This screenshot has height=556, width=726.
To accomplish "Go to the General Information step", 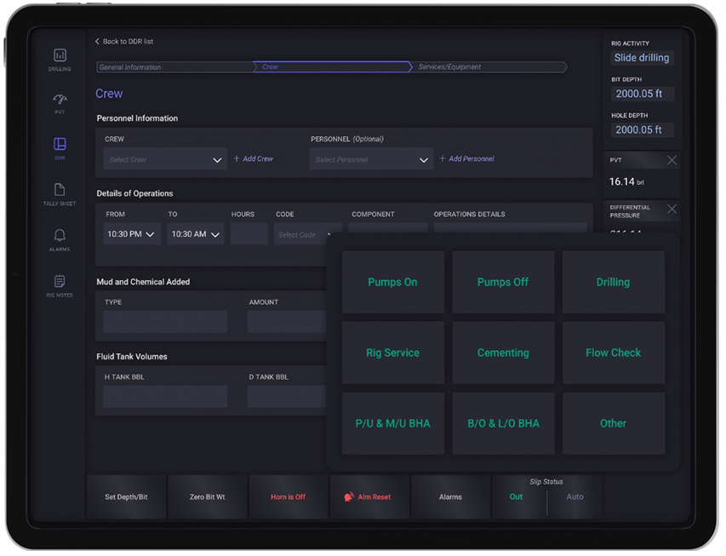I will pyautogui.click(x=175, y=67).
